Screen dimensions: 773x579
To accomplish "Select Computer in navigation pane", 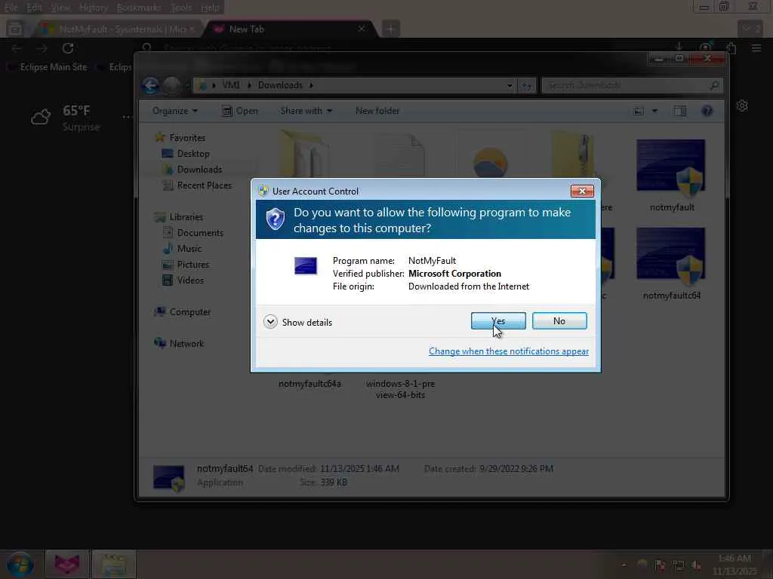I will click(189, 311).
